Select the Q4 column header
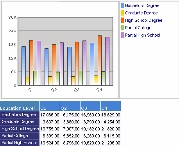 (111, 106)
